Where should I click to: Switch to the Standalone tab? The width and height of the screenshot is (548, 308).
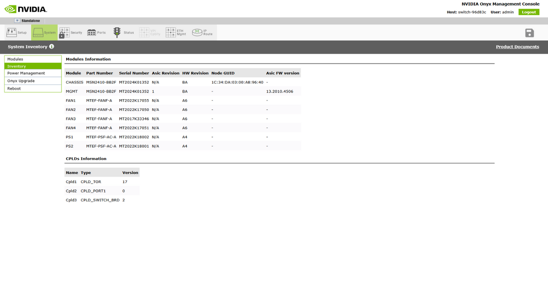point(31,21)
